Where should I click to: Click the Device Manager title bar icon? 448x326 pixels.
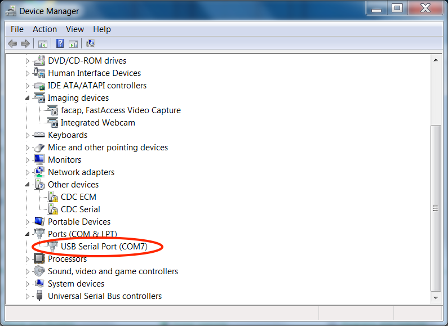11,11
